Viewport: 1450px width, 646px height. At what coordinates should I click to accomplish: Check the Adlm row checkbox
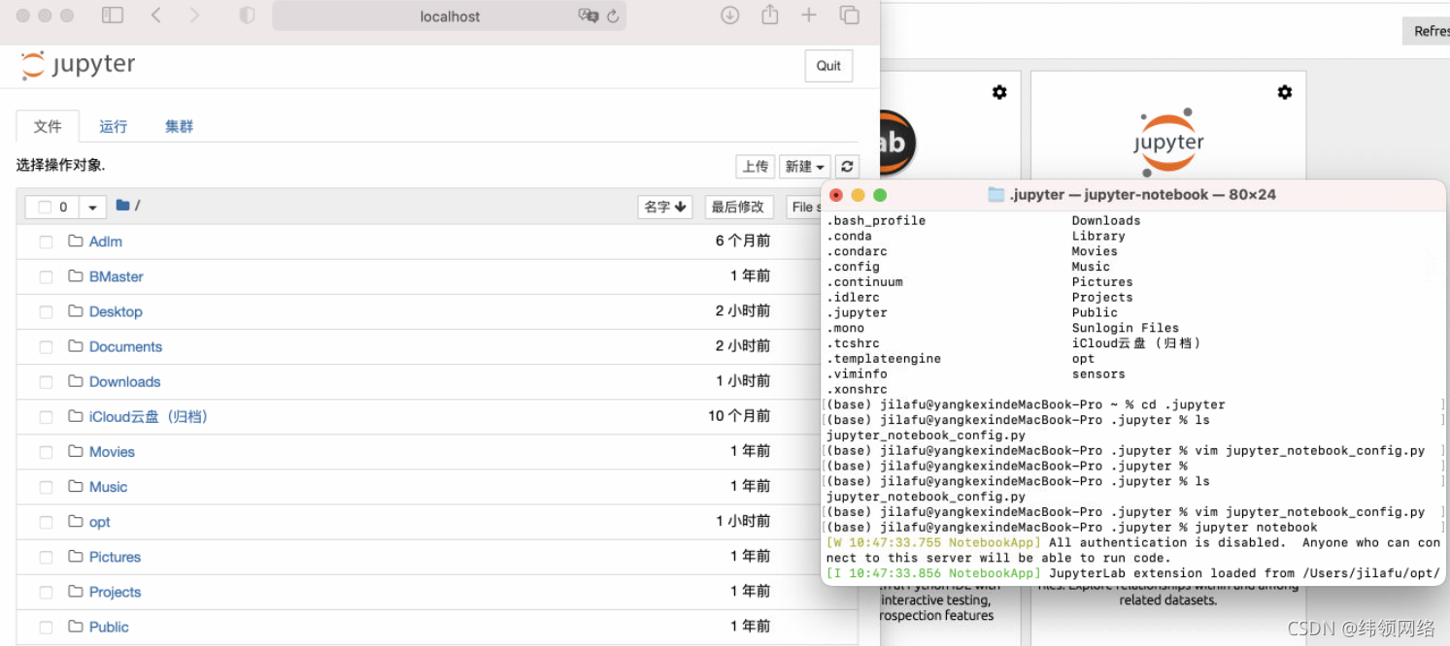coord(46,242)
